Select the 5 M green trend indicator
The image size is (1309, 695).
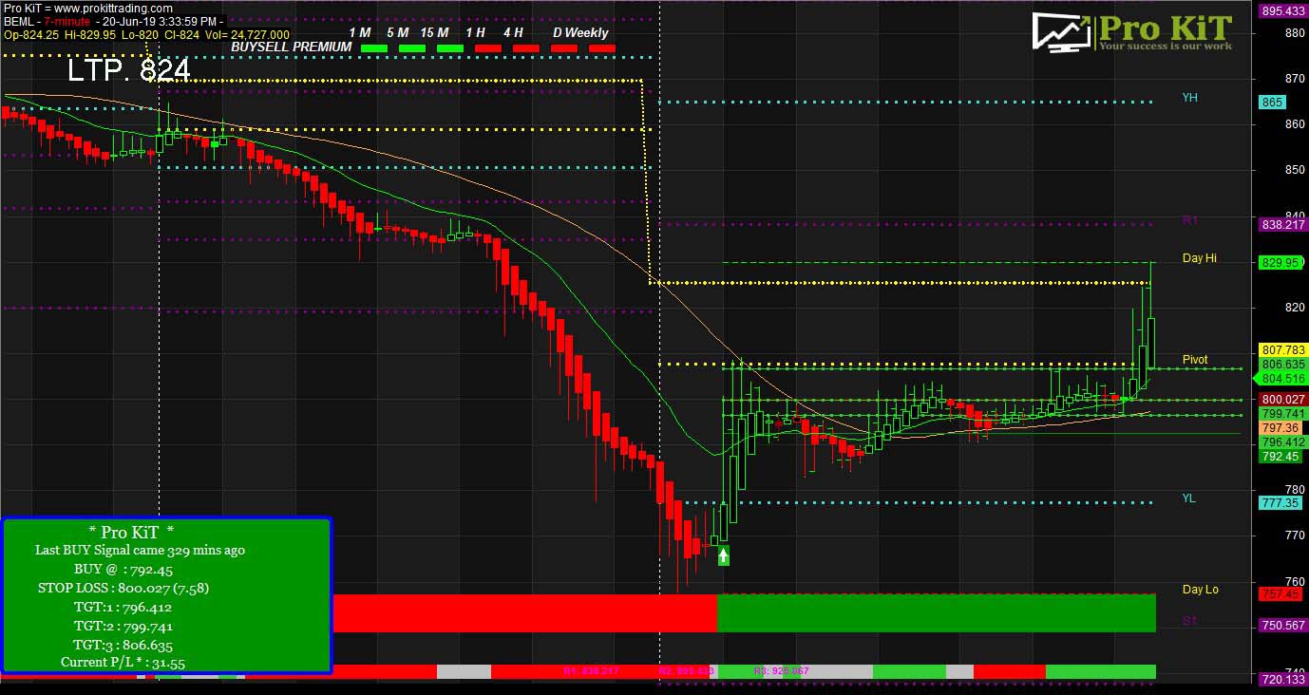[x=411, y=47]
